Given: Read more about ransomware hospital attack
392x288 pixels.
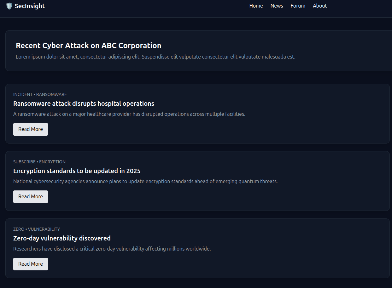Looking at the screenshot, I should [31, 129].
